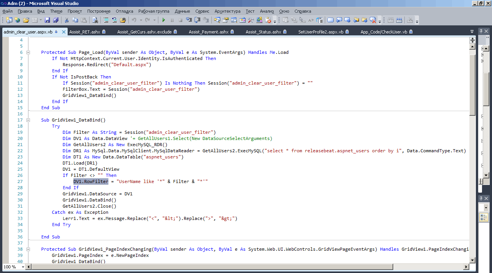Start debugging with the green play icon
This screenshot has height=273, width=492.
(x=164, y=20)
